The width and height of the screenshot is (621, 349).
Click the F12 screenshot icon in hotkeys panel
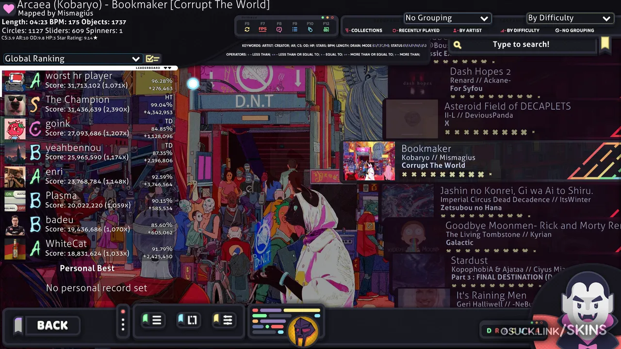(x=326, y=29)
